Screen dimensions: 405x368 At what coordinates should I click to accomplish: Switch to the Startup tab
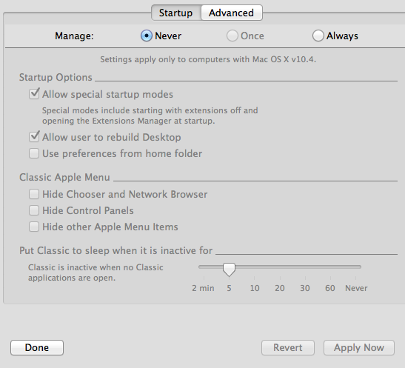[x=176, y=13]
